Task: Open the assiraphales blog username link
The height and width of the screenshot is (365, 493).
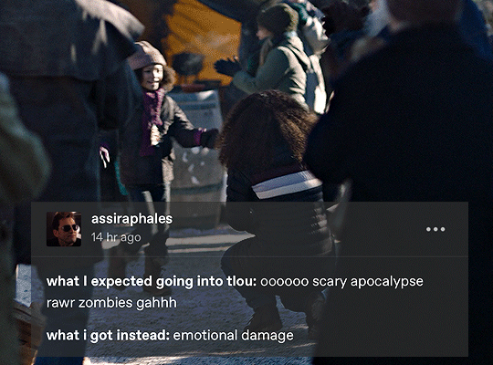Action: coord(131,219)
